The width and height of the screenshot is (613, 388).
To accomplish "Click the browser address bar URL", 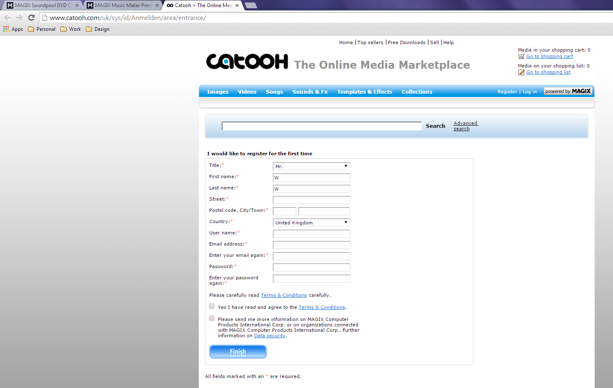I will (x=128, y=18).
